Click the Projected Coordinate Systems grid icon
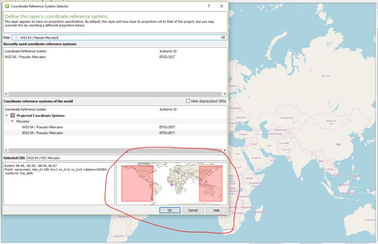Screen dimensions: 378x244 (x=13, y=115)
